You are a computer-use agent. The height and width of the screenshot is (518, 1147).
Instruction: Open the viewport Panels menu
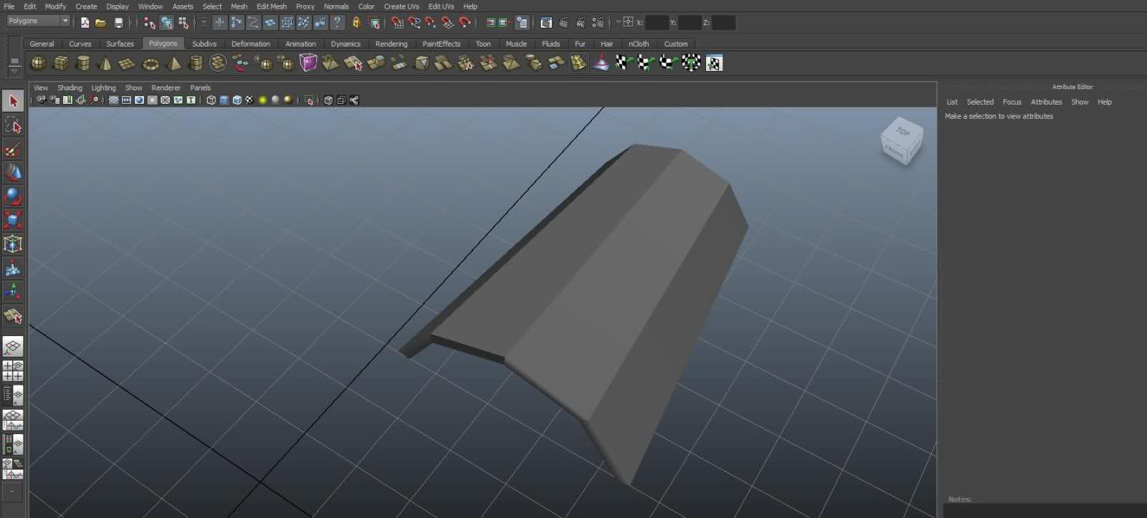(x=200, y=88)
